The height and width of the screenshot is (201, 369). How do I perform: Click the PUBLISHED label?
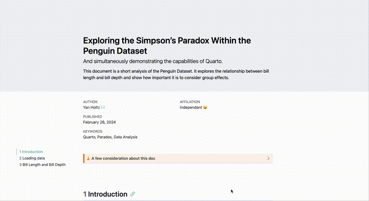click(x=93, y=116)
